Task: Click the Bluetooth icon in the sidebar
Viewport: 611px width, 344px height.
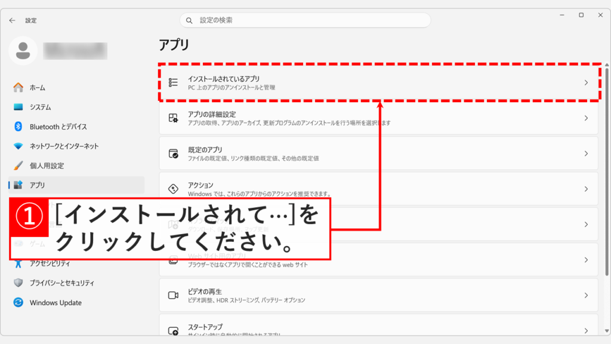Action: coord(18,127)
